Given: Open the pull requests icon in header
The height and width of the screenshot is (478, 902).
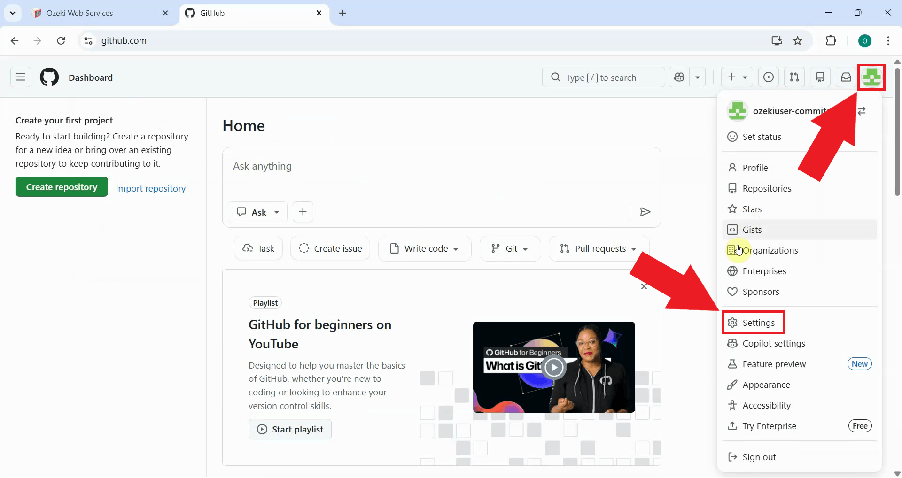Looking at the screenshot, I should [795, 77].
